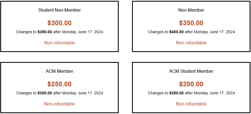This screenshot has width=251, height=114.
Task: Select the Non-Member registration card title
Action: (x=191, y=10)
